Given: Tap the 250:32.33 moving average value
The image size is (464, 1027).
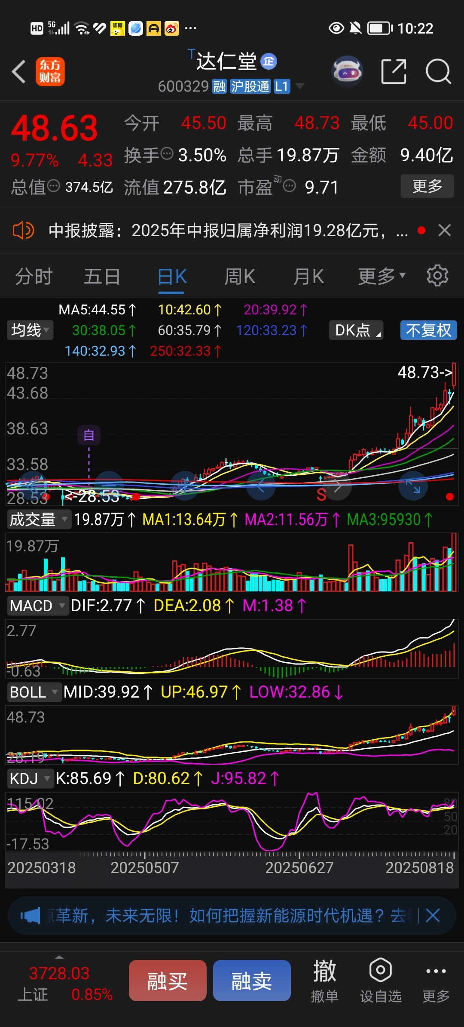Looking at the screenshot, I should (x=186, y=351).
